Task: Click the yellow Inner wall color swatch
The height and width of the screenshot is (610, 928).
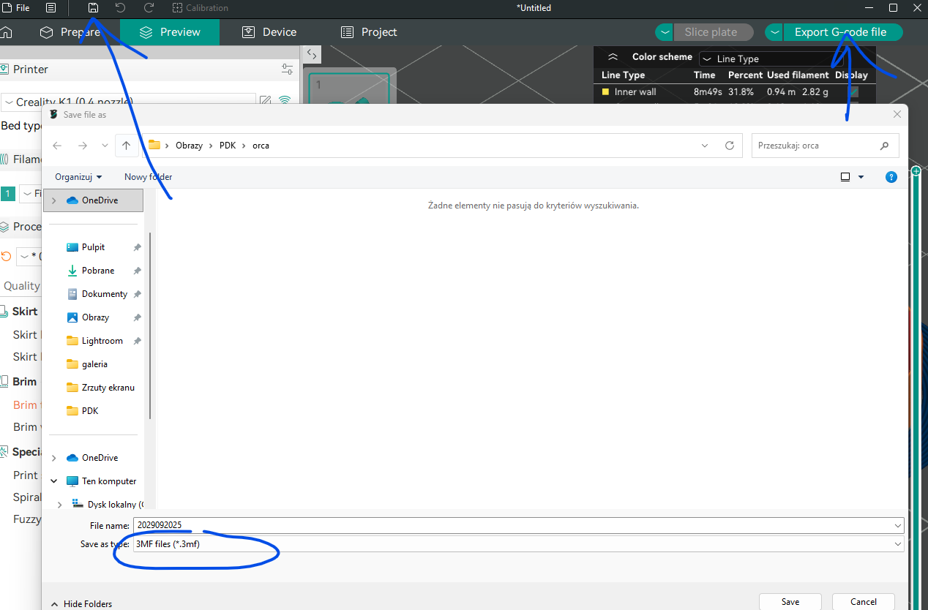Action: pyautogui.click(x=605, y=92)
